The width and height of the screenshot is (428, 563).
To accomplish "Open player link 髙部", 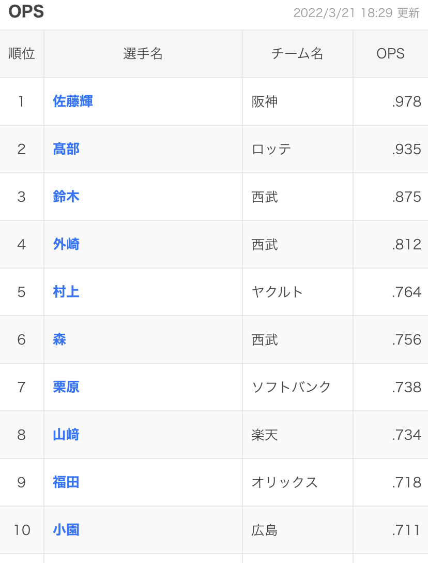I will pyautogui.click(x=66, y=149).
